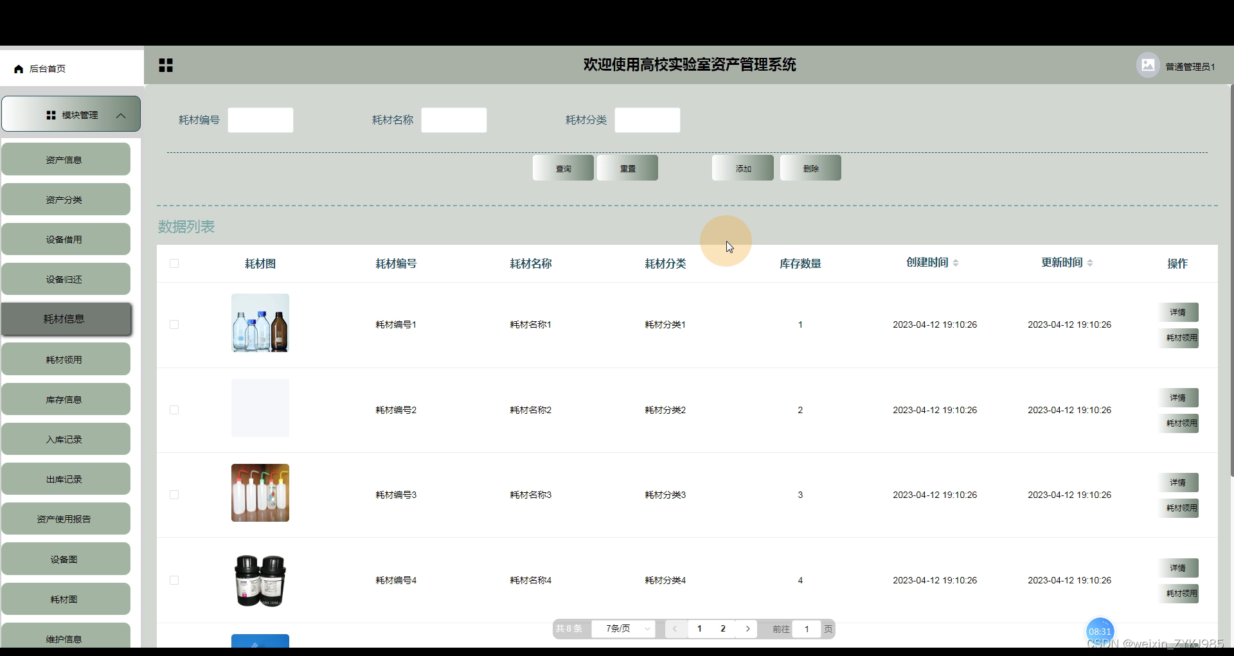
Task: Check the row for 耗材编号1
Action: [x=174, y=324]
